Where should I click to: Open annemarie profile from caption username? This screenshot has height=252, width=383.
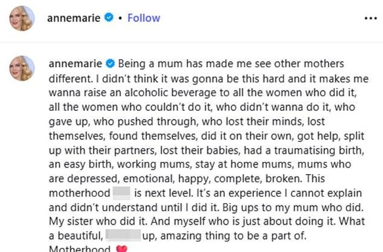pos(76,65)
